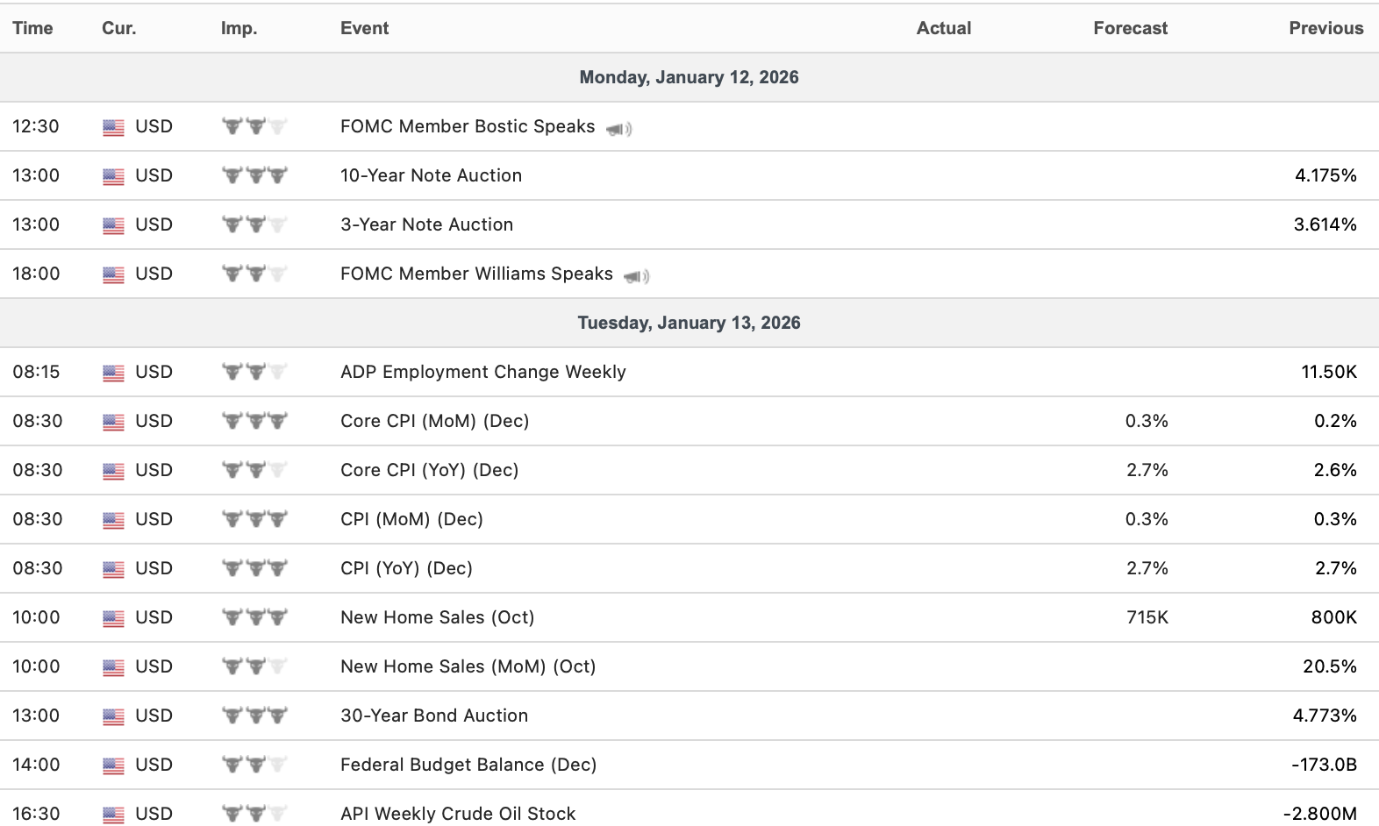The image size is (1379, 826).
Task: Click the bull importance icons for New Home Sales (Oct)
Action: coord(254,617)
